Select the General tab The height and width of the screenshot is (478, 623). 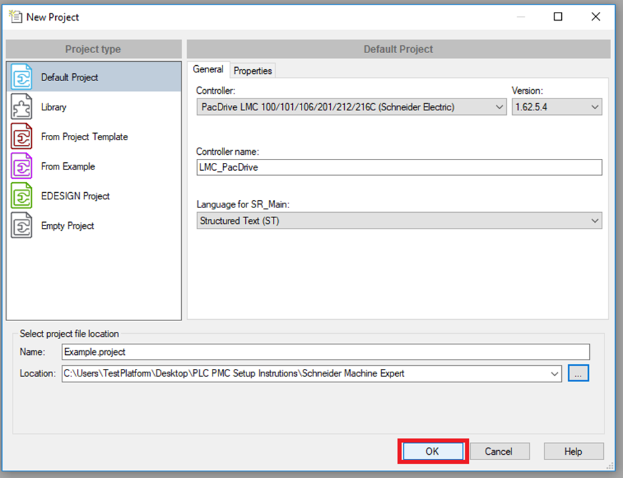208,70
